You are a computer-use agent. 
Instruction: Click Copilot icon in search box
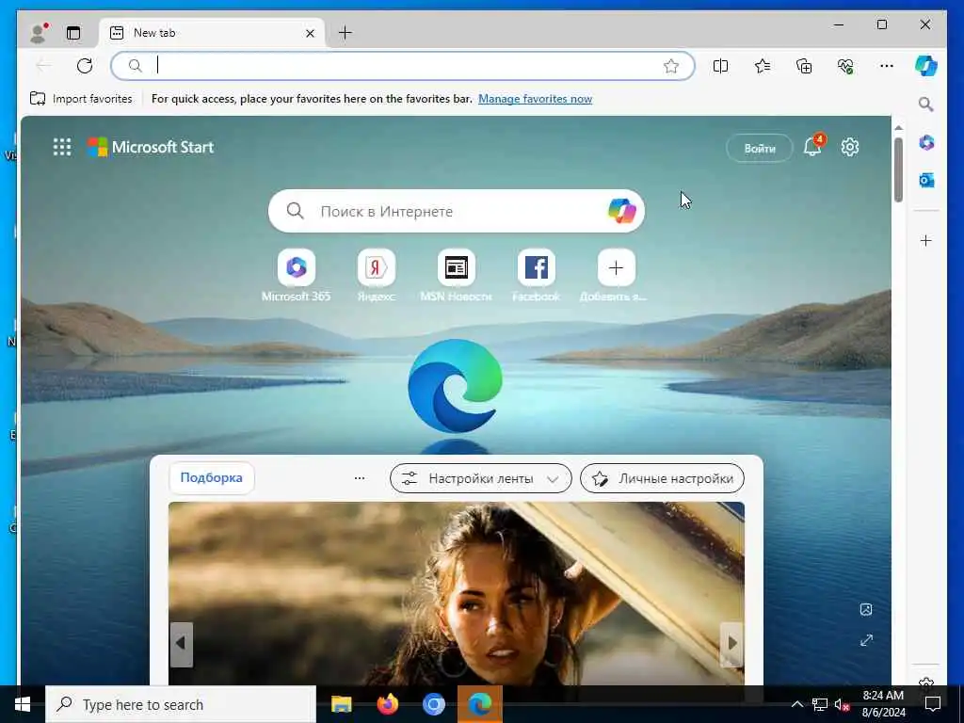[621, 211]
